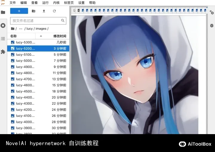
Task: Sort files by 修改时间 column
Action: [x=60, y=36]
